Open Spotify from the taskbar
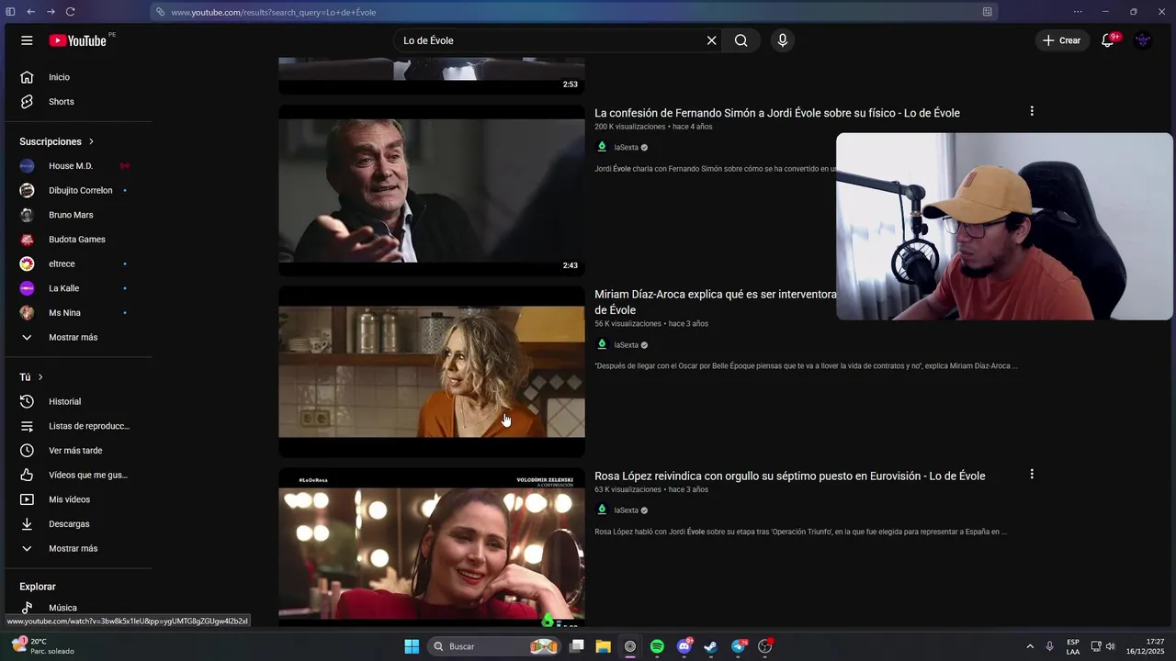This screenshot has width=1176, height=661. (657, 646)
